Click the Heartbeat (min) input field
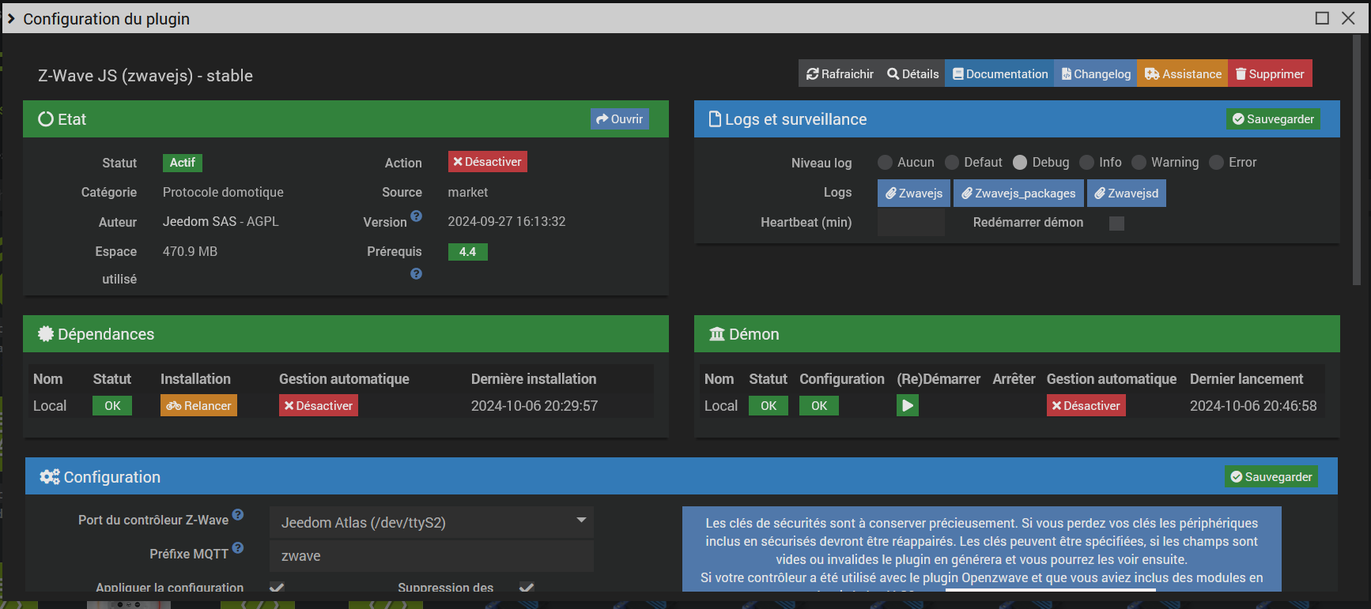Viewport: 1371px width, 609px height. (x=911, y=224)
